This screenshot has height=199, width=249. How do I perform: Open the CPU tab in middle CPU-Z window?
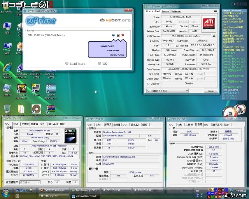tap(89, 125)
